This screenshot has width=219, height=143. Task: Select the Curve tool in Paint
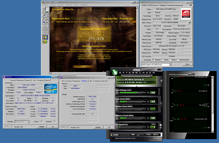click(x=47, y=26)
